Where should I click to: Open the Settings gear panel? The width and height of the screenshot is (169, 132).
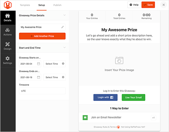click(x=8, y=60)
